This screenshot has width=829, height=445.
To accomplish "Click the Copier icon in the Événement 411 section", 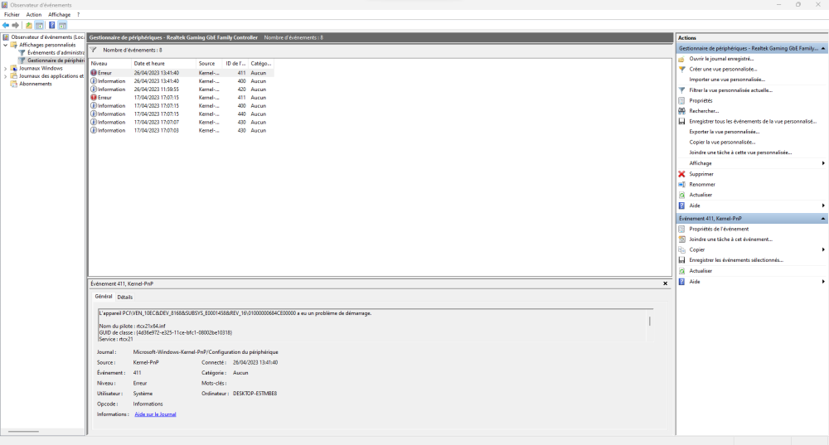I will (x=682, y=249).
